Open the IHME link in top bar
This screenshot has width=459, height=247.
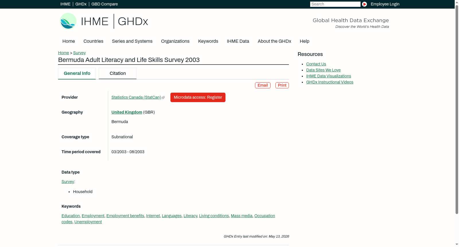coord(65,4)
